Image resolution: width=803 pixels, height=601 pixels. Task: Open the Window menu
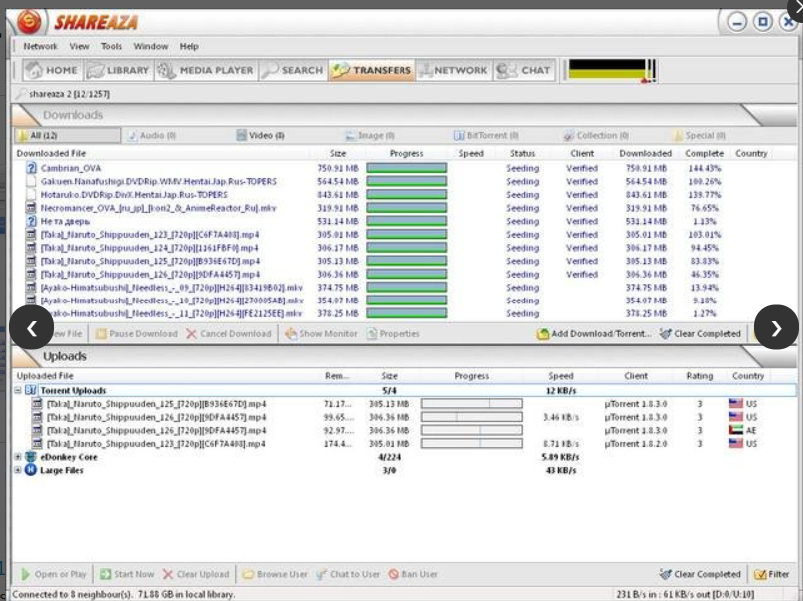point(151,46)
